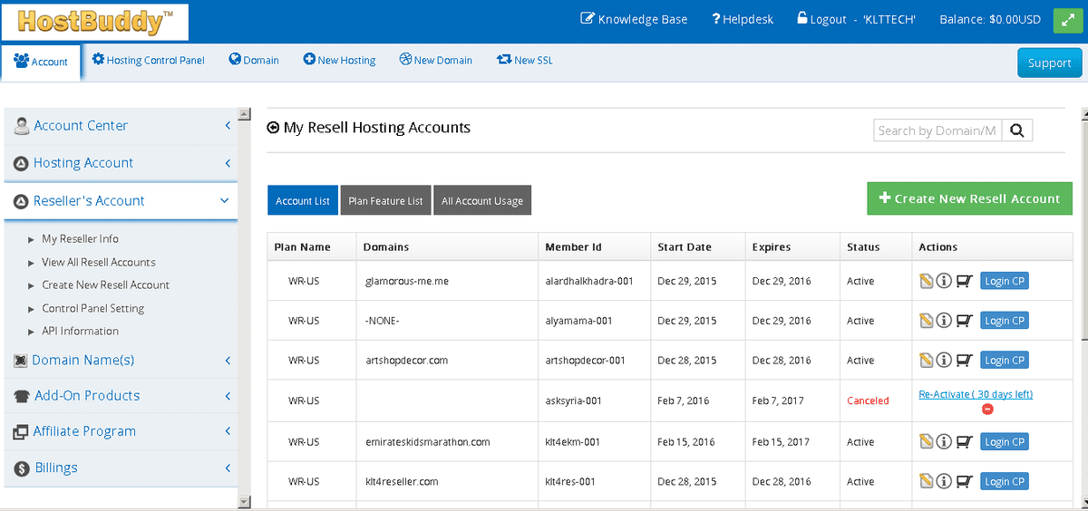
Task: Click cart icon for klt4reseller.com
Action: coord(965,482)
